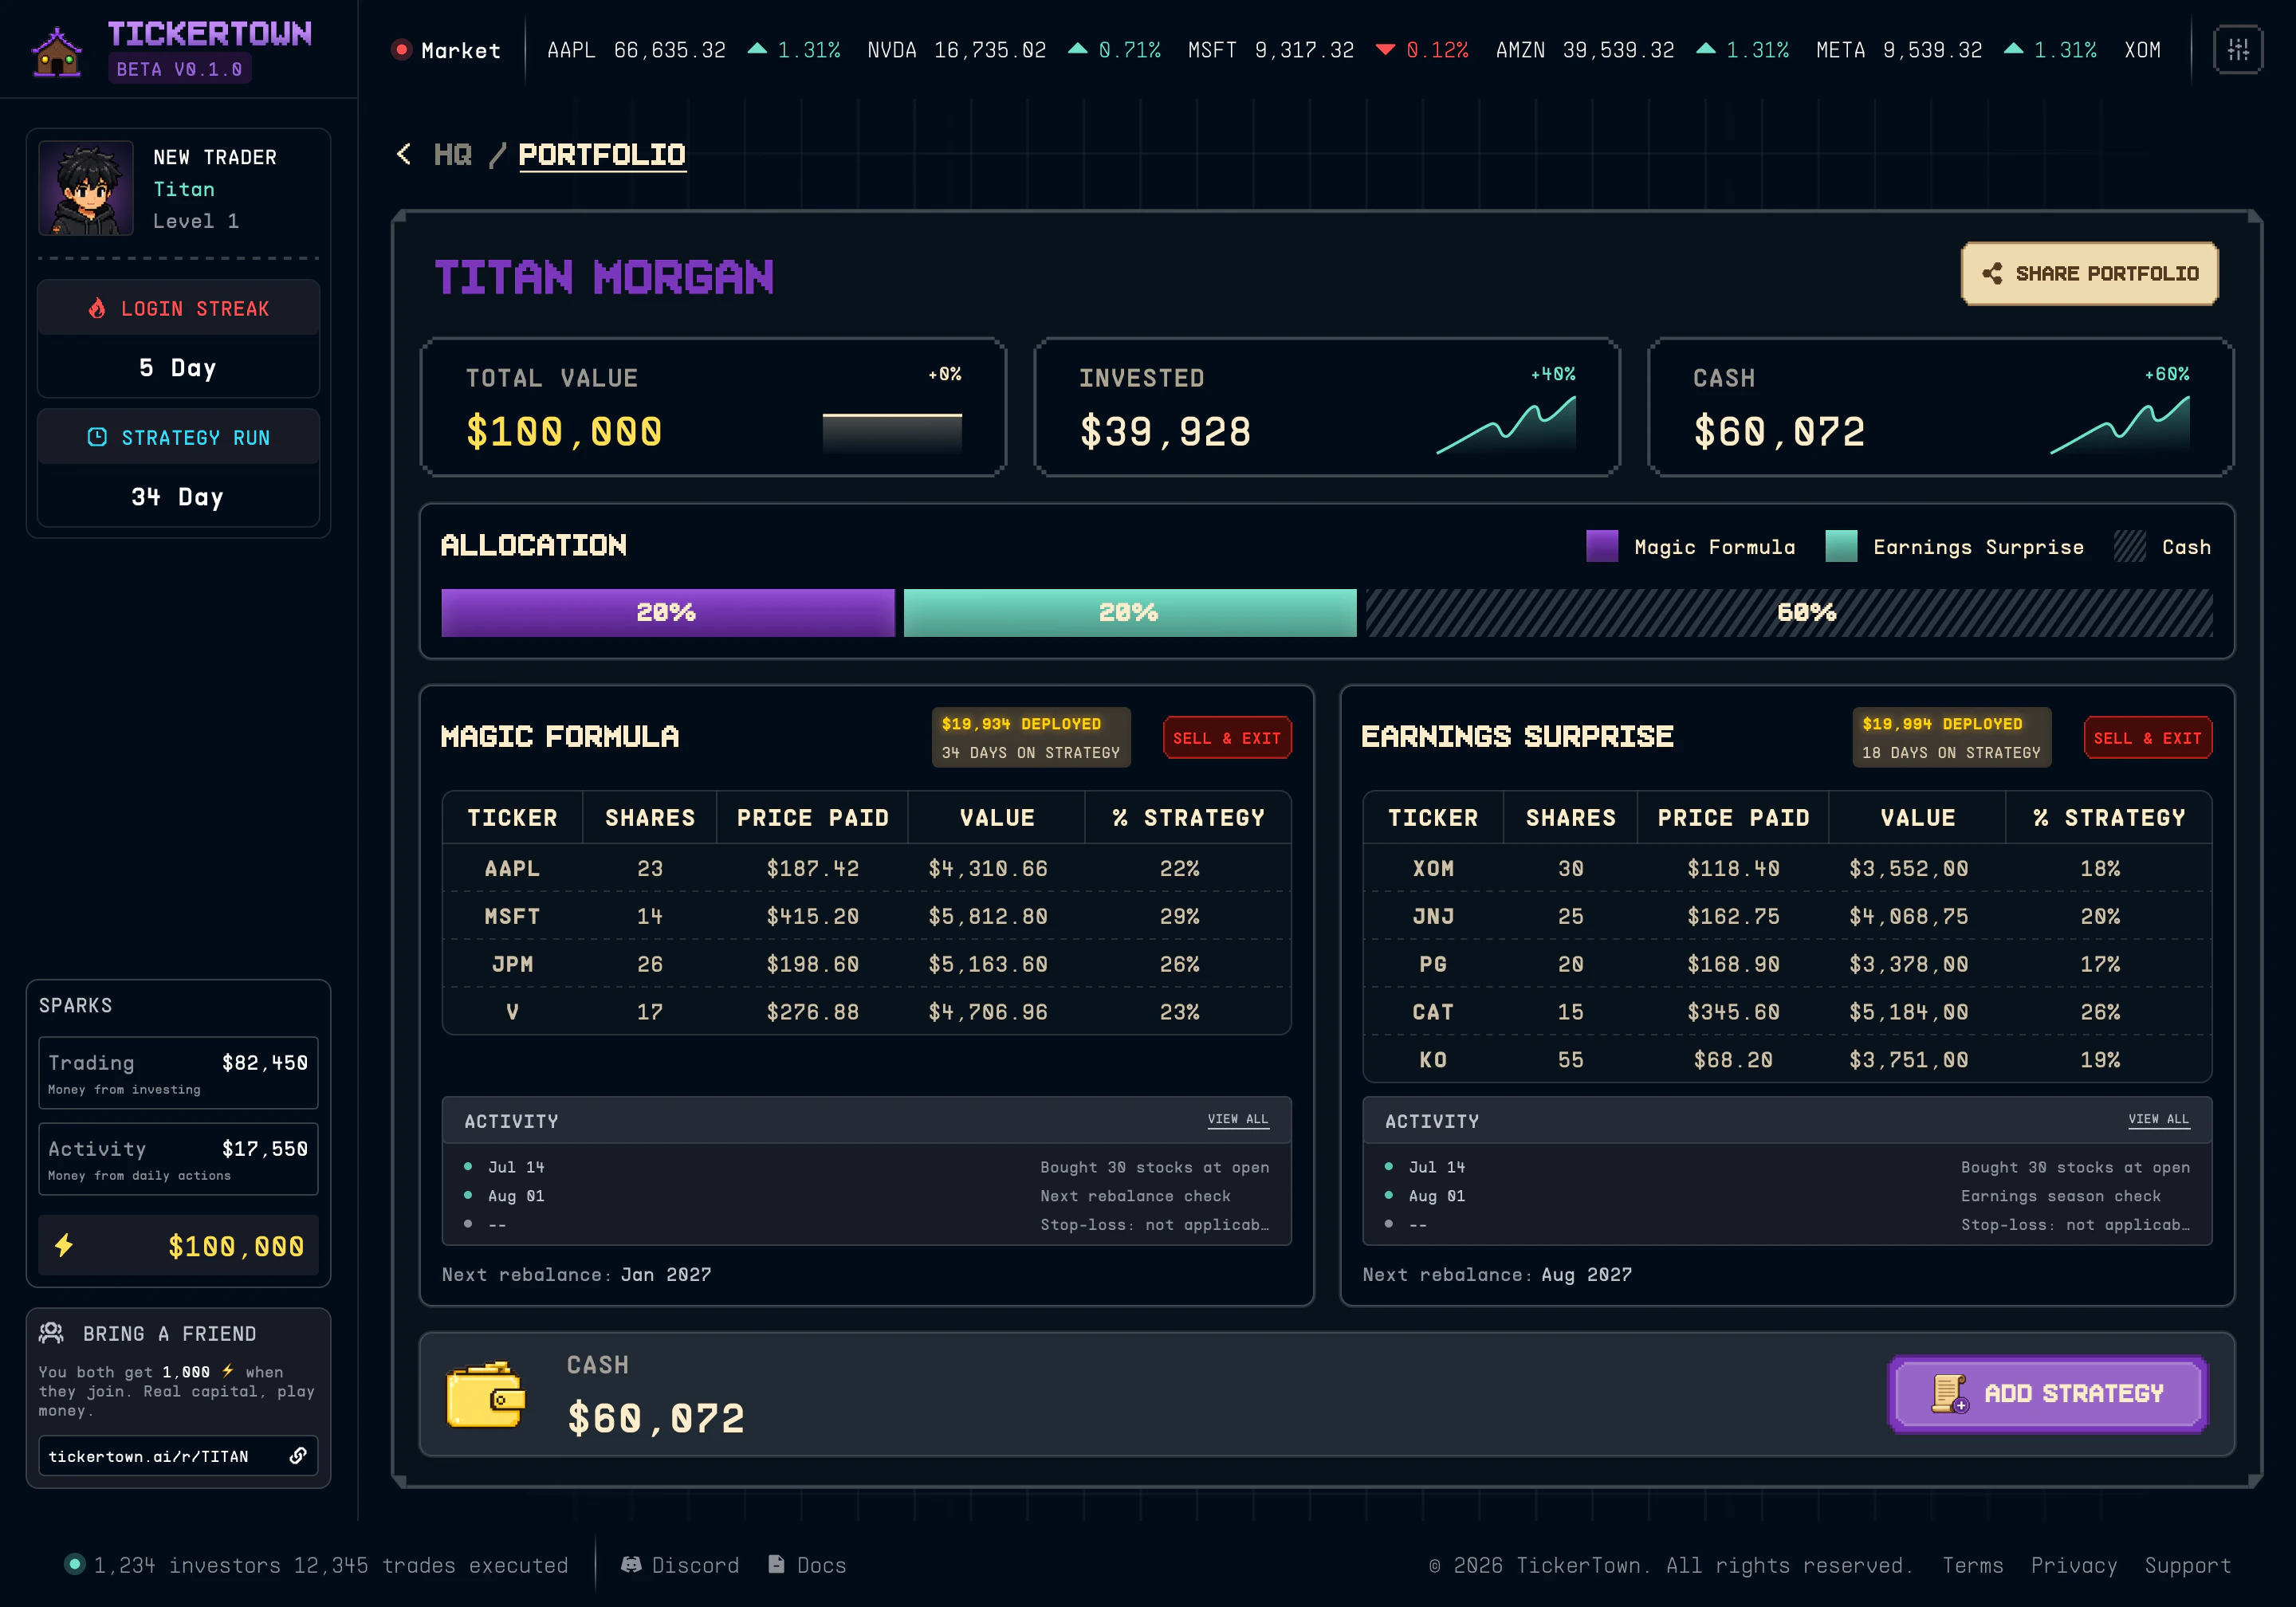The image size is (2296, 1607).
Task: Click the red Market status dot
Action: pos(402,49)
